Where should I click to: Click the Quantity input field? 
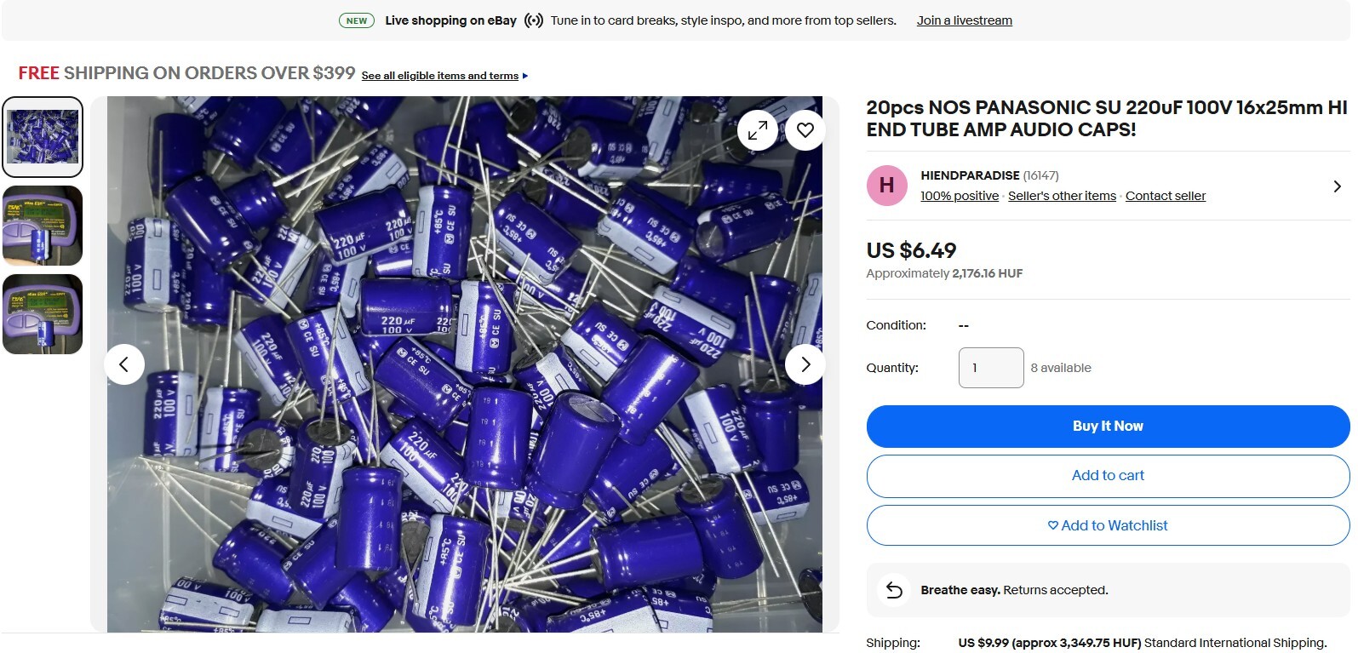click(991, 368)
